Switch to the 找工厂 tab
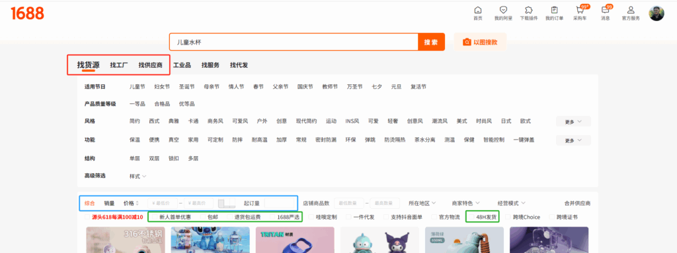This screenshot has width=677, height=253. pyautogui.click(x=119, y=65)
